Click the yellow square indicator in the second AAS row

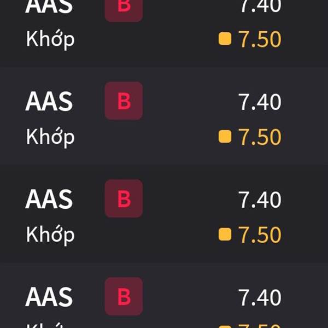pyautogui.click(x=225, y=136)
